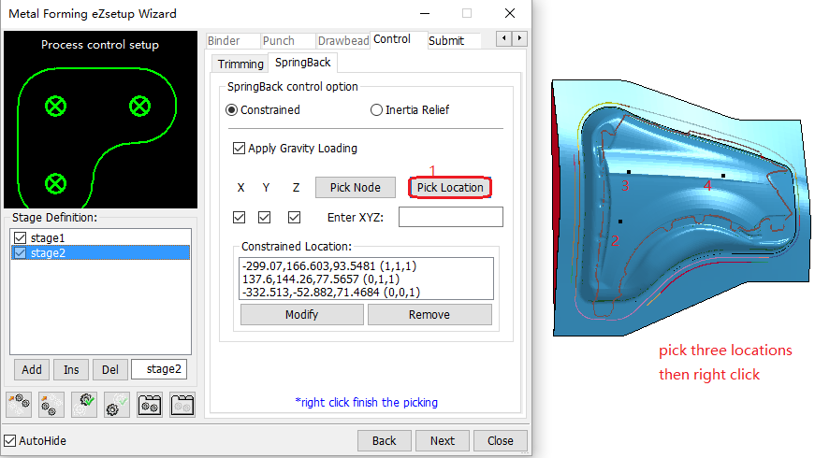Toggle Apply Gravity Loading checkbox
This screenshot has height=458, width=815.
[x=240, y=149]
